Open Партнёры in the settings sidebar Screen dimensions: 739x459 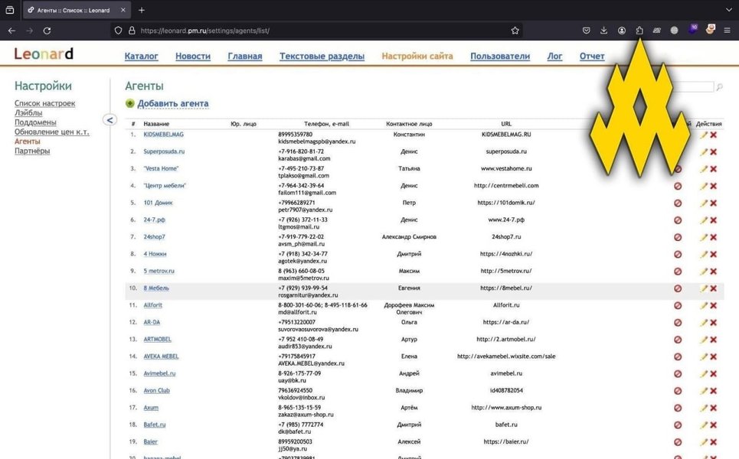pyautogui.click(x=32, y=151)
